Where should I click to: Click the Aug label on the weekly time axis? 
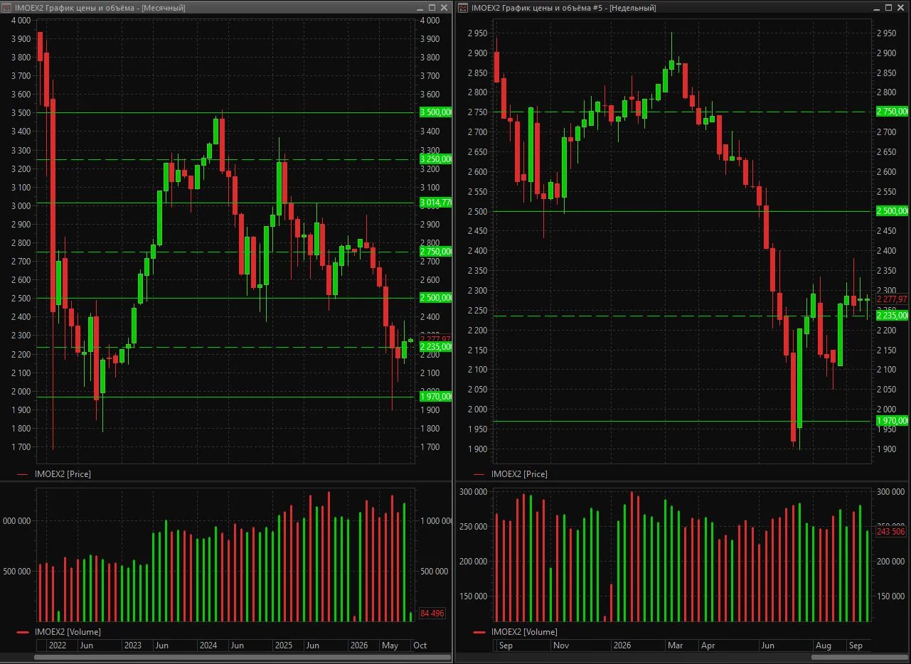click(x=823, y=646)
